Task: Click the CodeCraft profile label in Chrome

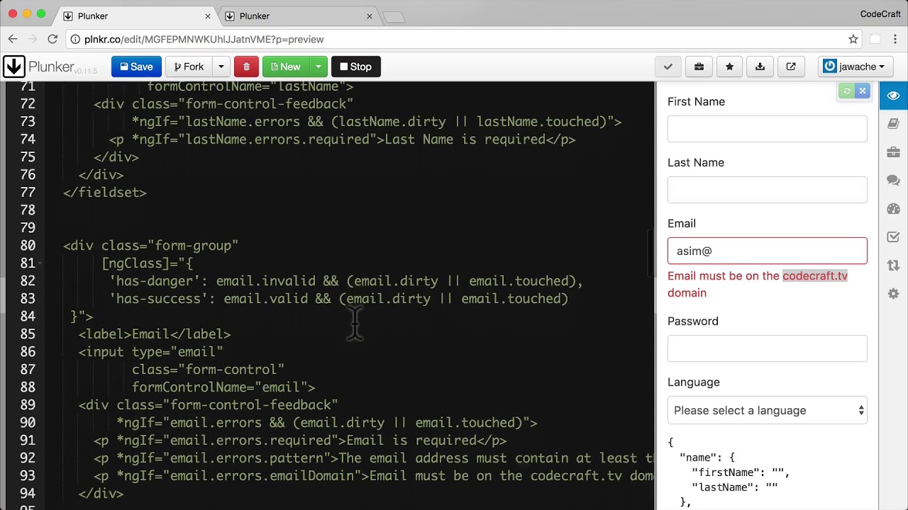Action: 880,14
